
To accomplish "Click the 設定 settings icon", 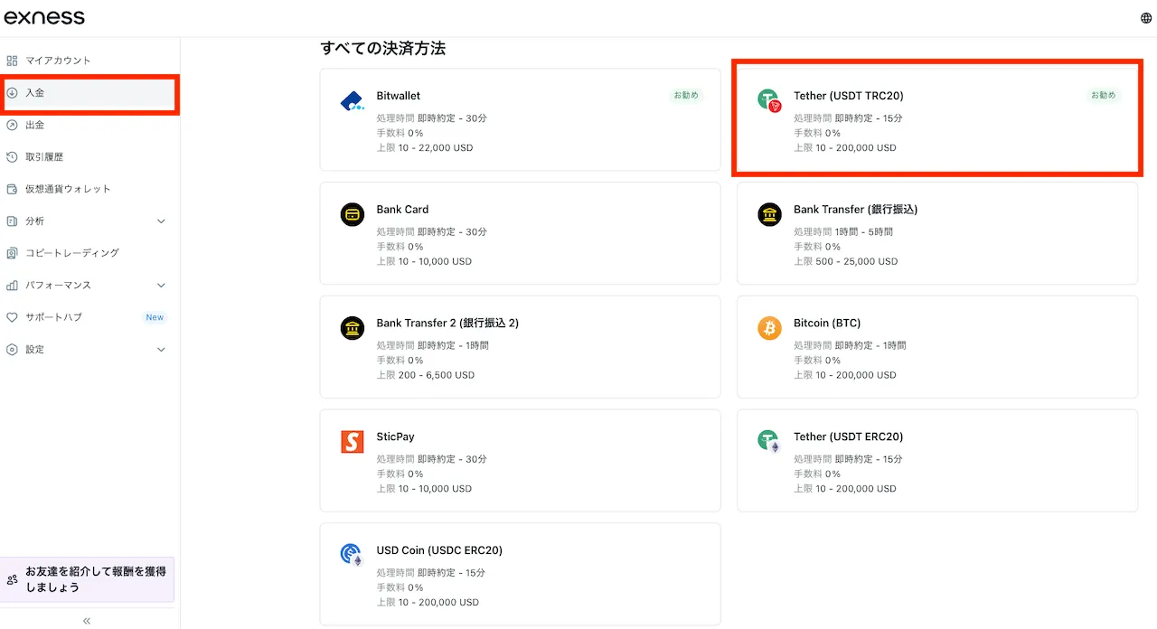I will 12,350.
